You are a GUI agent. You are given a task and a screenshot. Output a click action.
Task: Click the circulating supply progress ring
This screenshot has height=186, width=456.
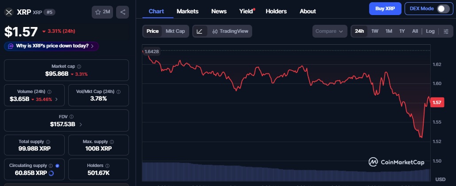coord(51,174)
